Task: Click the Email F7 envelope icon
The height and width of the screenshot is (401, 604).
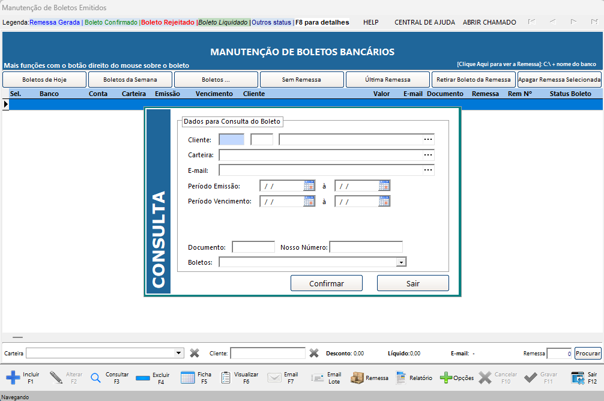Action: click(x=274, y=378)
